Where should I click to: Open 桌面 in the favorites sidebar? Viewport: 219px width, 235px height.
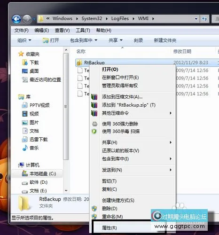click(x=31, y=71)
